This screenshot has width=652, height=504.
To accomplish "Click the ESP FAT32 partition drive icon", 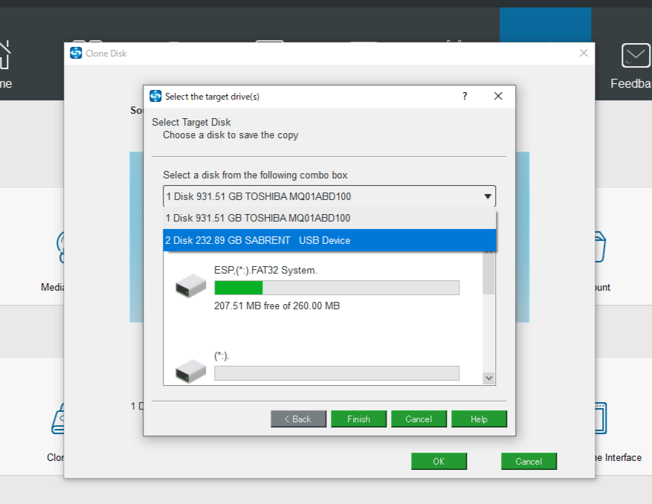I will (x=191, y=287).
